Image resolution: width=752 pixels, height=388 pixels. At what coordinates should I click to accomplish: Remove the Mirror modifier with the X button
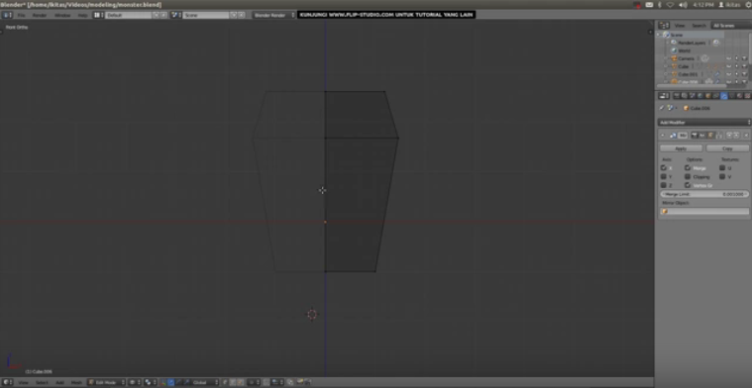point(746,135)
